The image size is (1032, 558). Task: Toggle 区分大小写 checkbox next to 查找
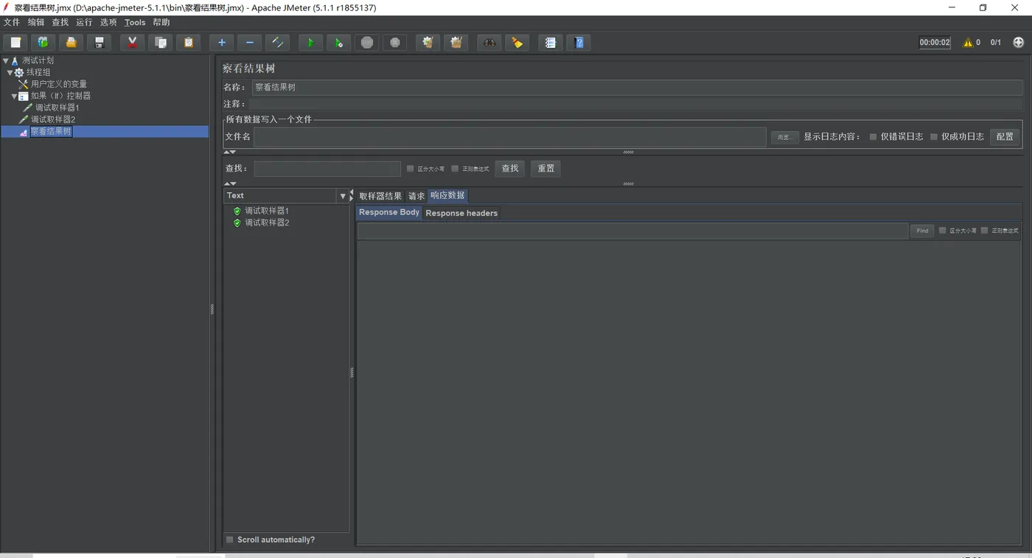coord(411,169)
